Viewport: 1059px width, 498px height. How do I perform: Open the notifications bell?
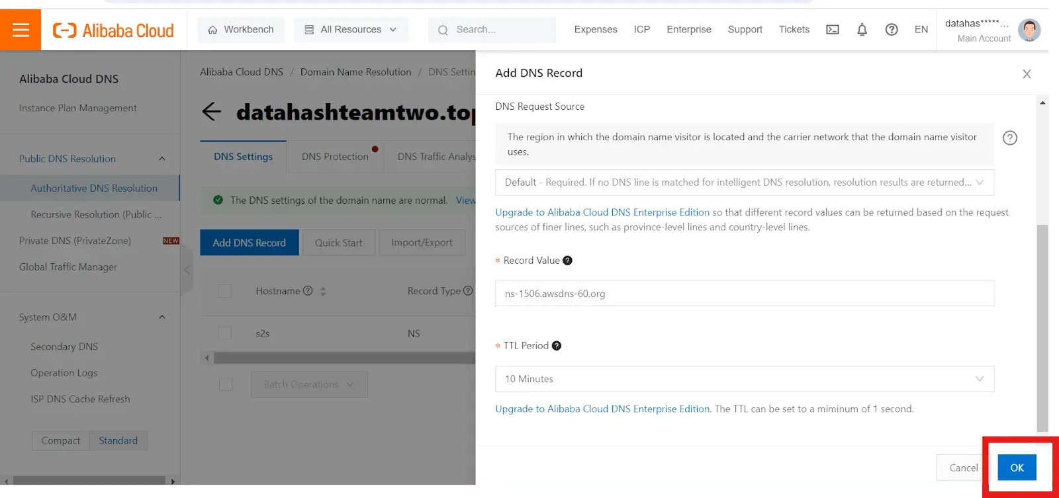862,30
